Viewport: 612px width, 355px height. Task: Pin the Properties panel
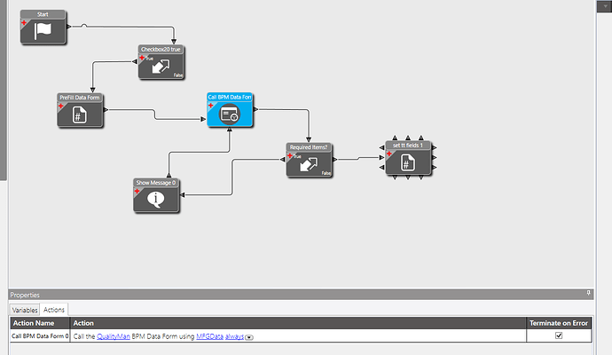pyautogui.click(x=589, y=293)
